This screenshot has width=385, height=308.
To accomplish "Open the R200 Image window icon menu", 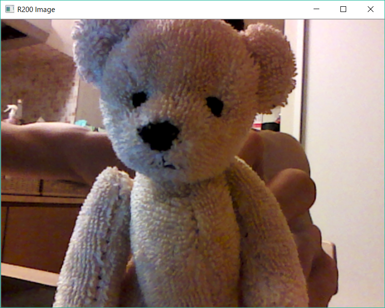I will pos(10,9).
